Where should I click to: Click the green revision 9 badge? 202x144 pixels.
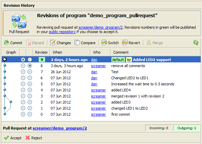[41, 60]
